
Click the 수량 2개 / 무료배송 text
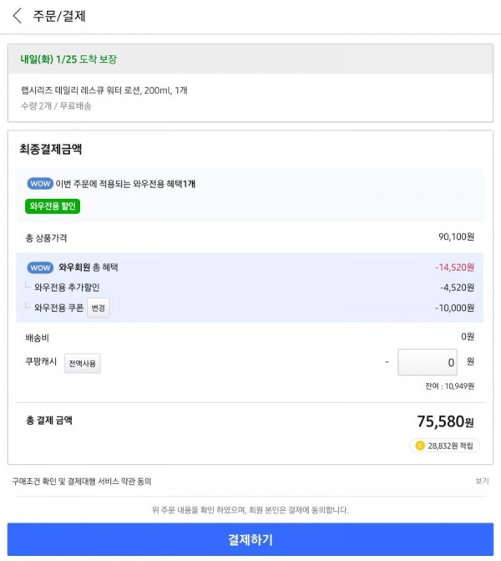pos(56,106)
